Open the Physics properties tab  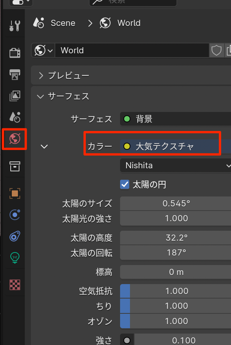(x=14, y=215)
